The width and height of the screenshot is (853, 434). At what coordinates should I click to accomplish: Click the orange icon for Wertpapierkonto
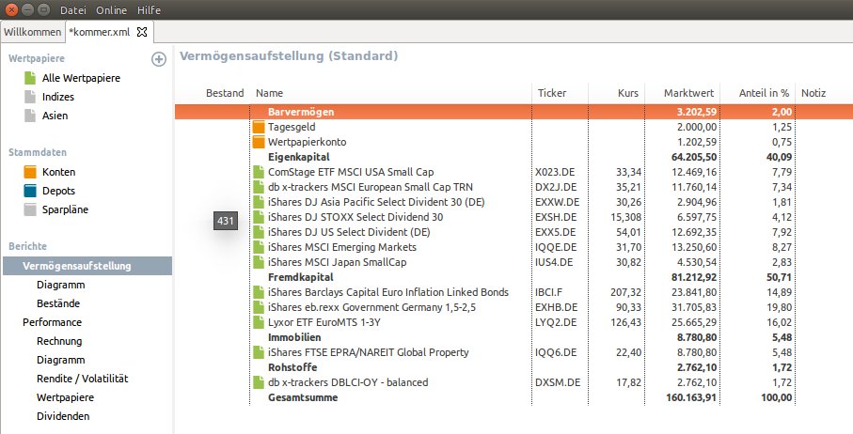click(259, 142)
